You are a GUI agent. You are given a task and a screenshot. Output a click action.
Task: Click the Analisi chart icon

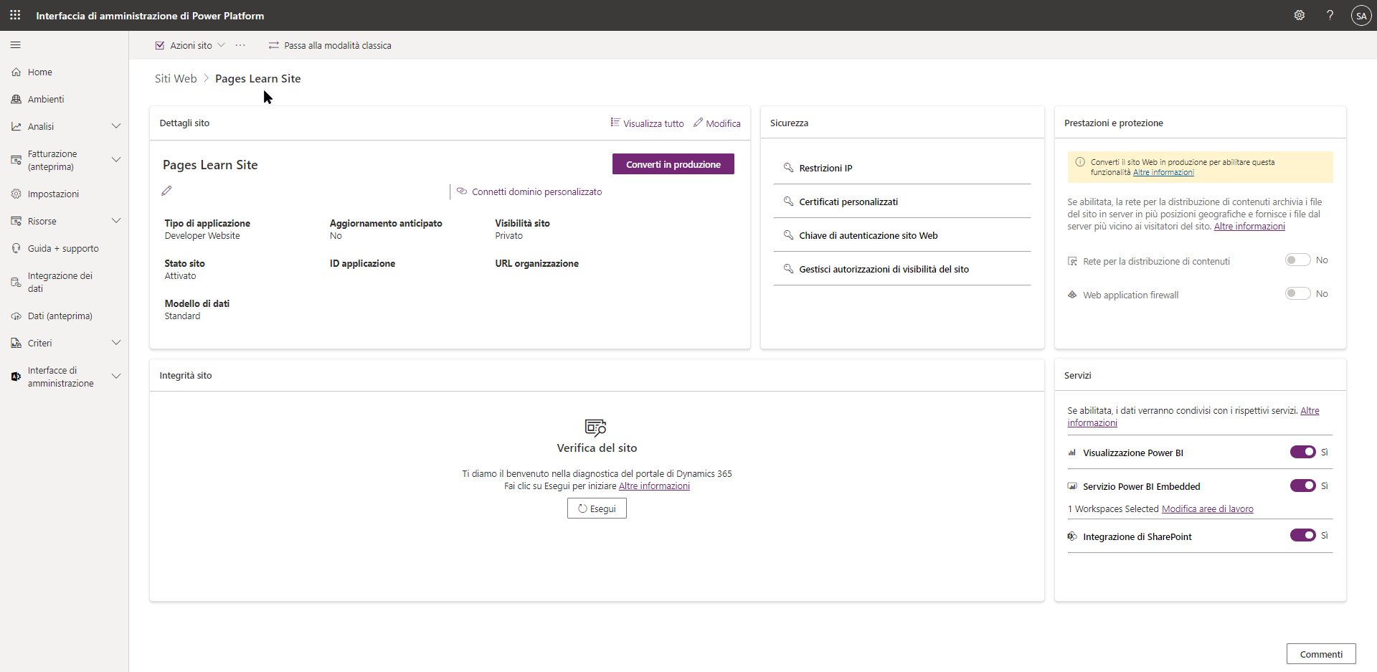(x=16, y=127)
